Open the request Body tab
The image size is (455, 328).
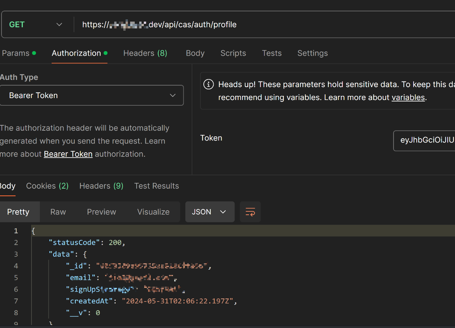pyautogui.click(x=195, y=53)
